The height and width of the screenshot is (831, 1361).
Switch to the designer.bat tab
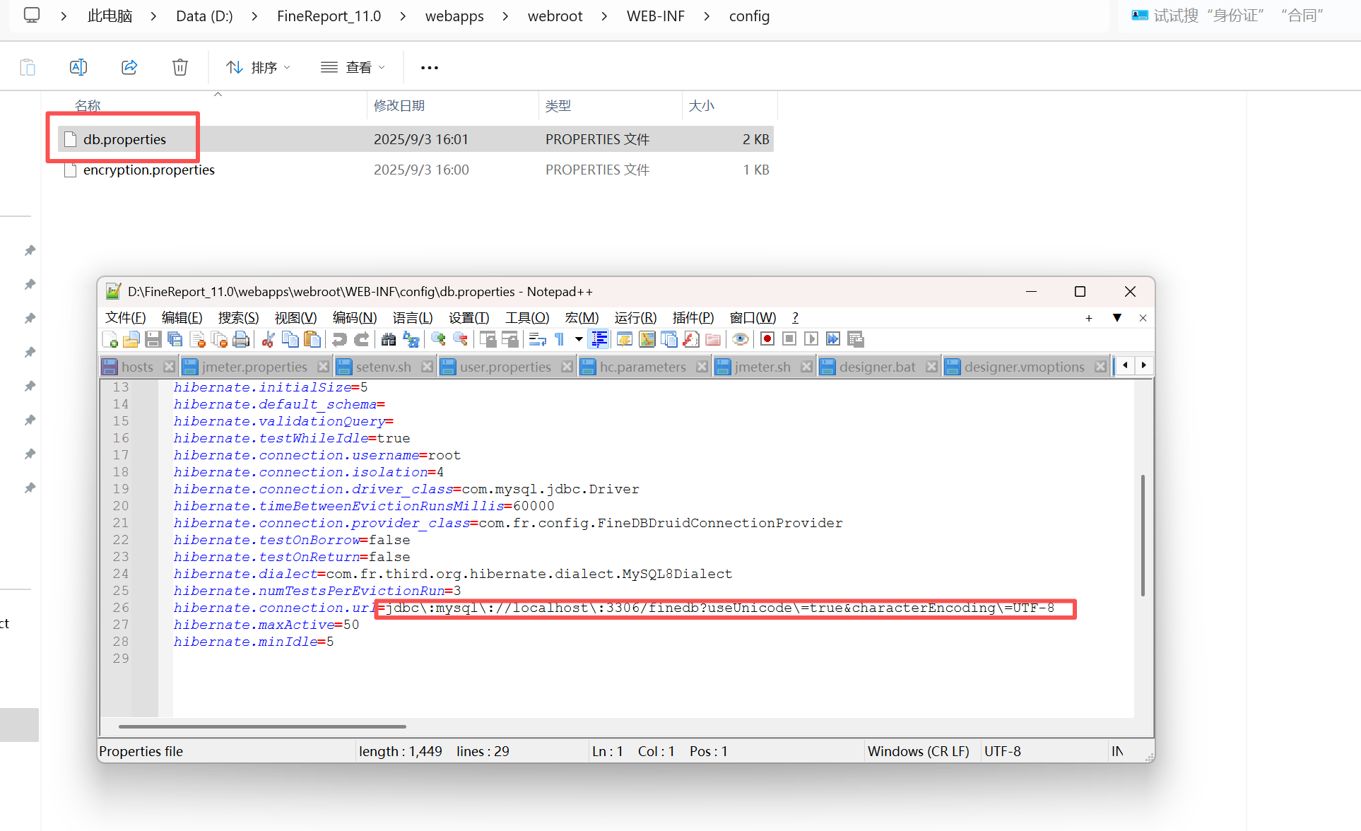click(877, 367)
